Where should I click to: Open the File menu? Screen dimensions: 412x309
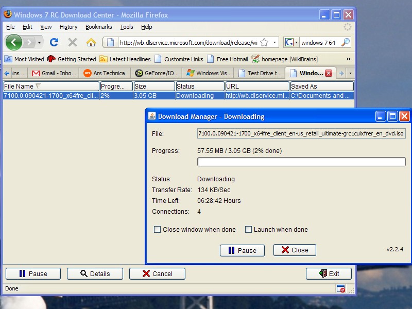(10, 27)
